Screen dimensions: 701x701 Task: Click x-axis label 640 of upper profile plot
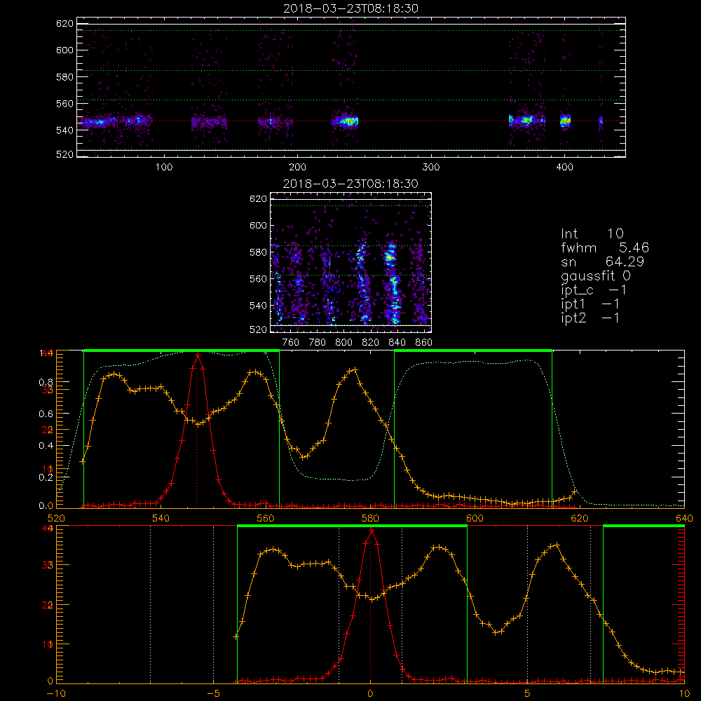click(x=684, y=518)
